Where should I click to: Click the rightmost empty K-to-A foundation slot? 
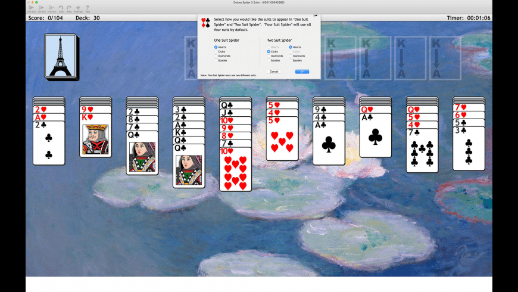click(445, 58)
